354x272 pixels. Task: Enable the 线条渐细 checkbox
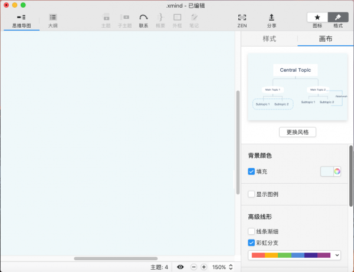pyautogui.click(x=251, y=231)
